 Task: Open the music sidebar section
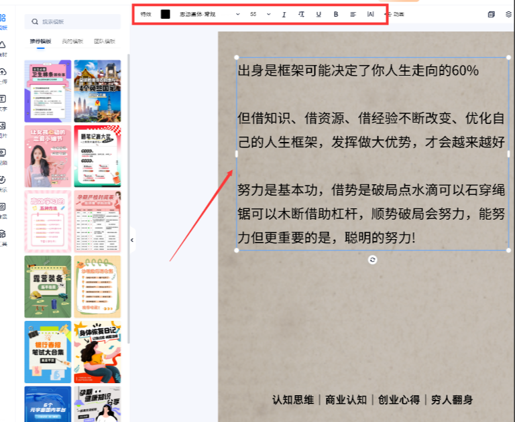coord(3,184)
